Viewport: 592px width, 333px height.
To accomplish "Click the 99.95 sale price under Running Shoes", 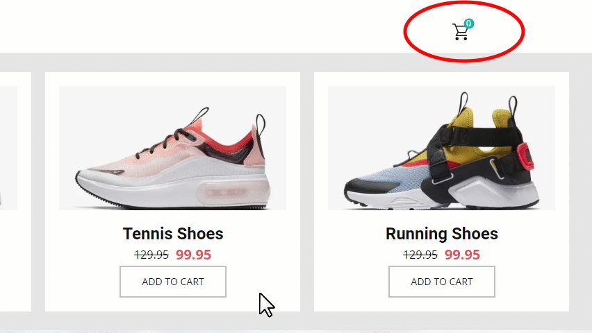I will coord(462,255).
